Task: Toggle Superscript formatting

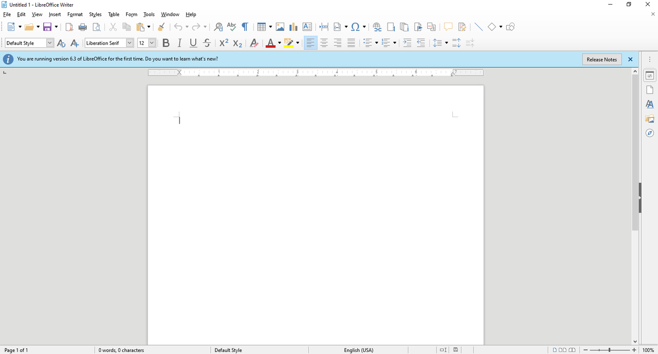Action: pos(224,43)
